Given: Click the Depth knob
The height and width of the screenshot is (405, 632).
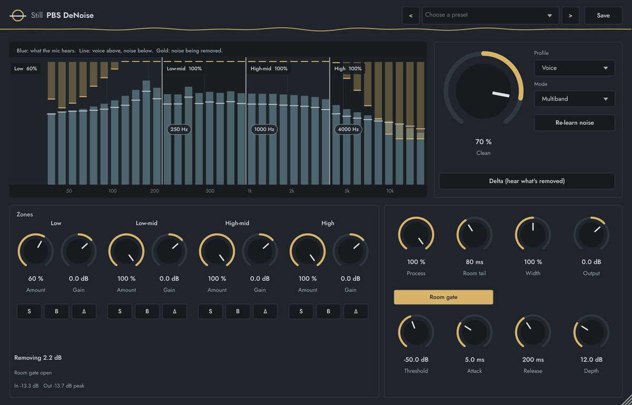Looking at the screenshot, I should 591,332.
